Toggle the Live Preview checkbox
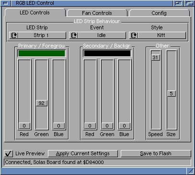The height and width of the screenshot is (175, 195). (9, 153)
